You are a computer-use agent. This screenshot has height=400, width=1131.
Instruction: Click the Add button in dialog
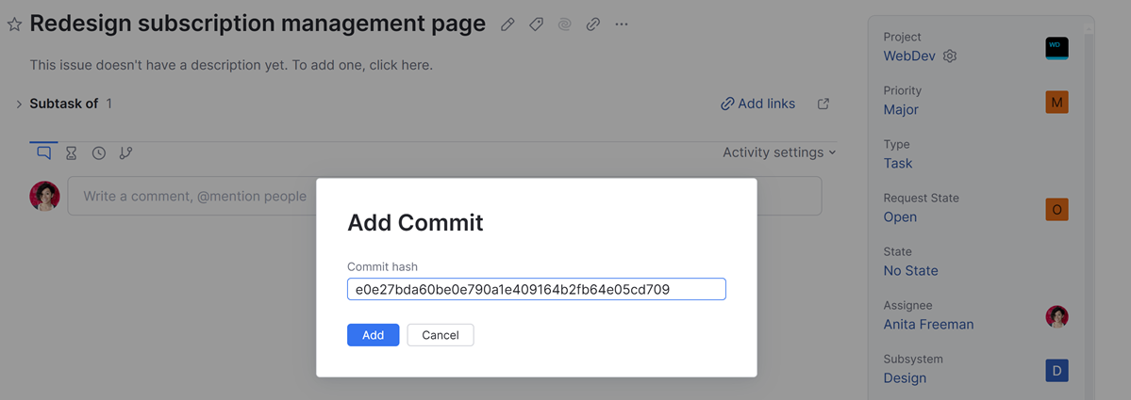tap(373, 335)
